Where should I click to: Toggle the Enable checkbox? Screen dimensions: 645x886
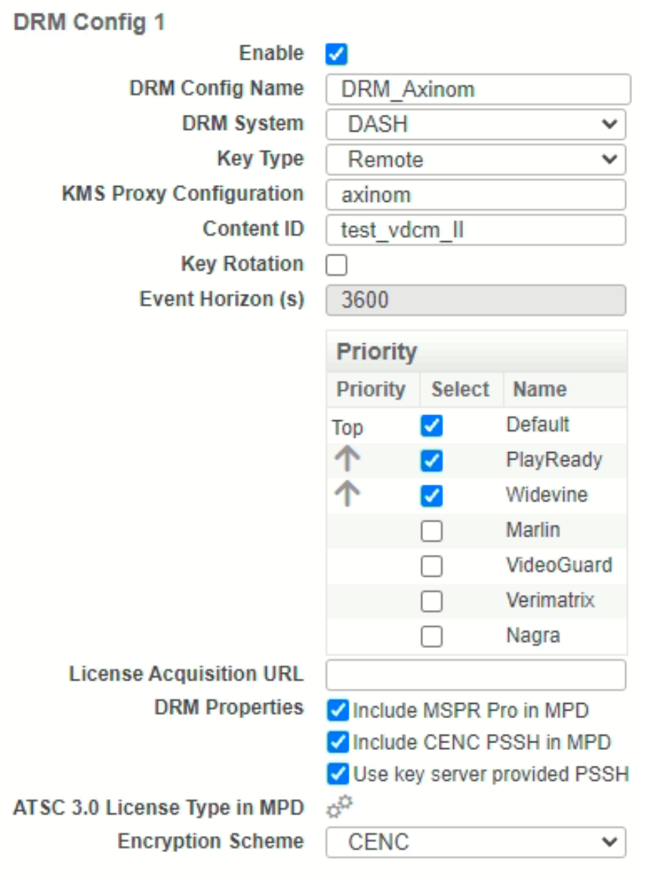pos(336,54)
